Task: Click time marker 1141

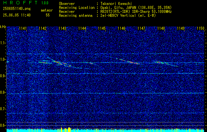Action: (x=23, y=28)
